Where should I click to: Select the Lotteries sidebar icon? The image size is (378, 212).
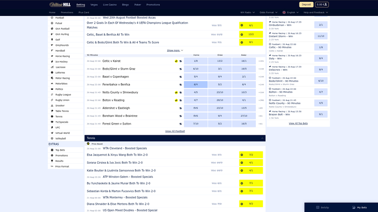(52, 72)
